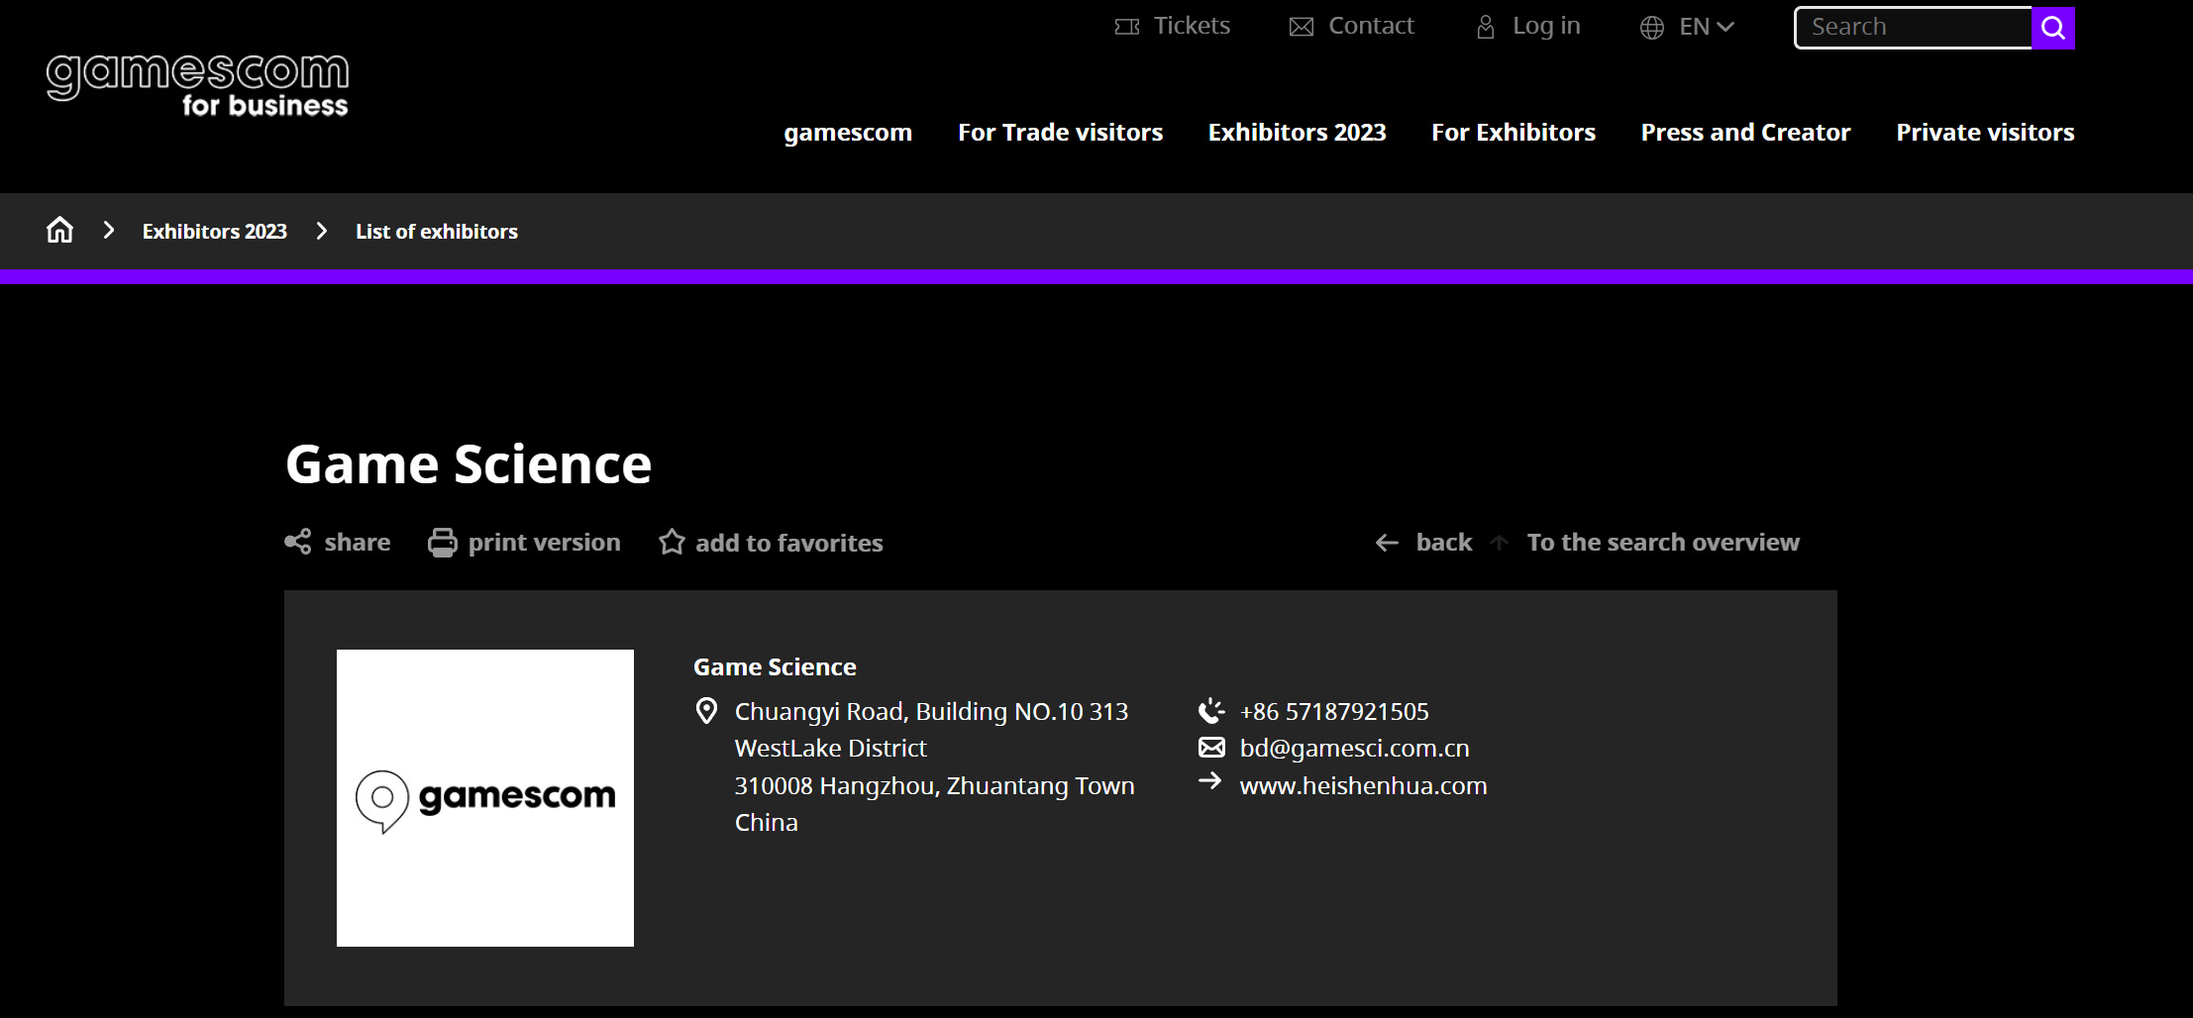Click the Game Science page heading
2193x1018 pixels.
469,464
